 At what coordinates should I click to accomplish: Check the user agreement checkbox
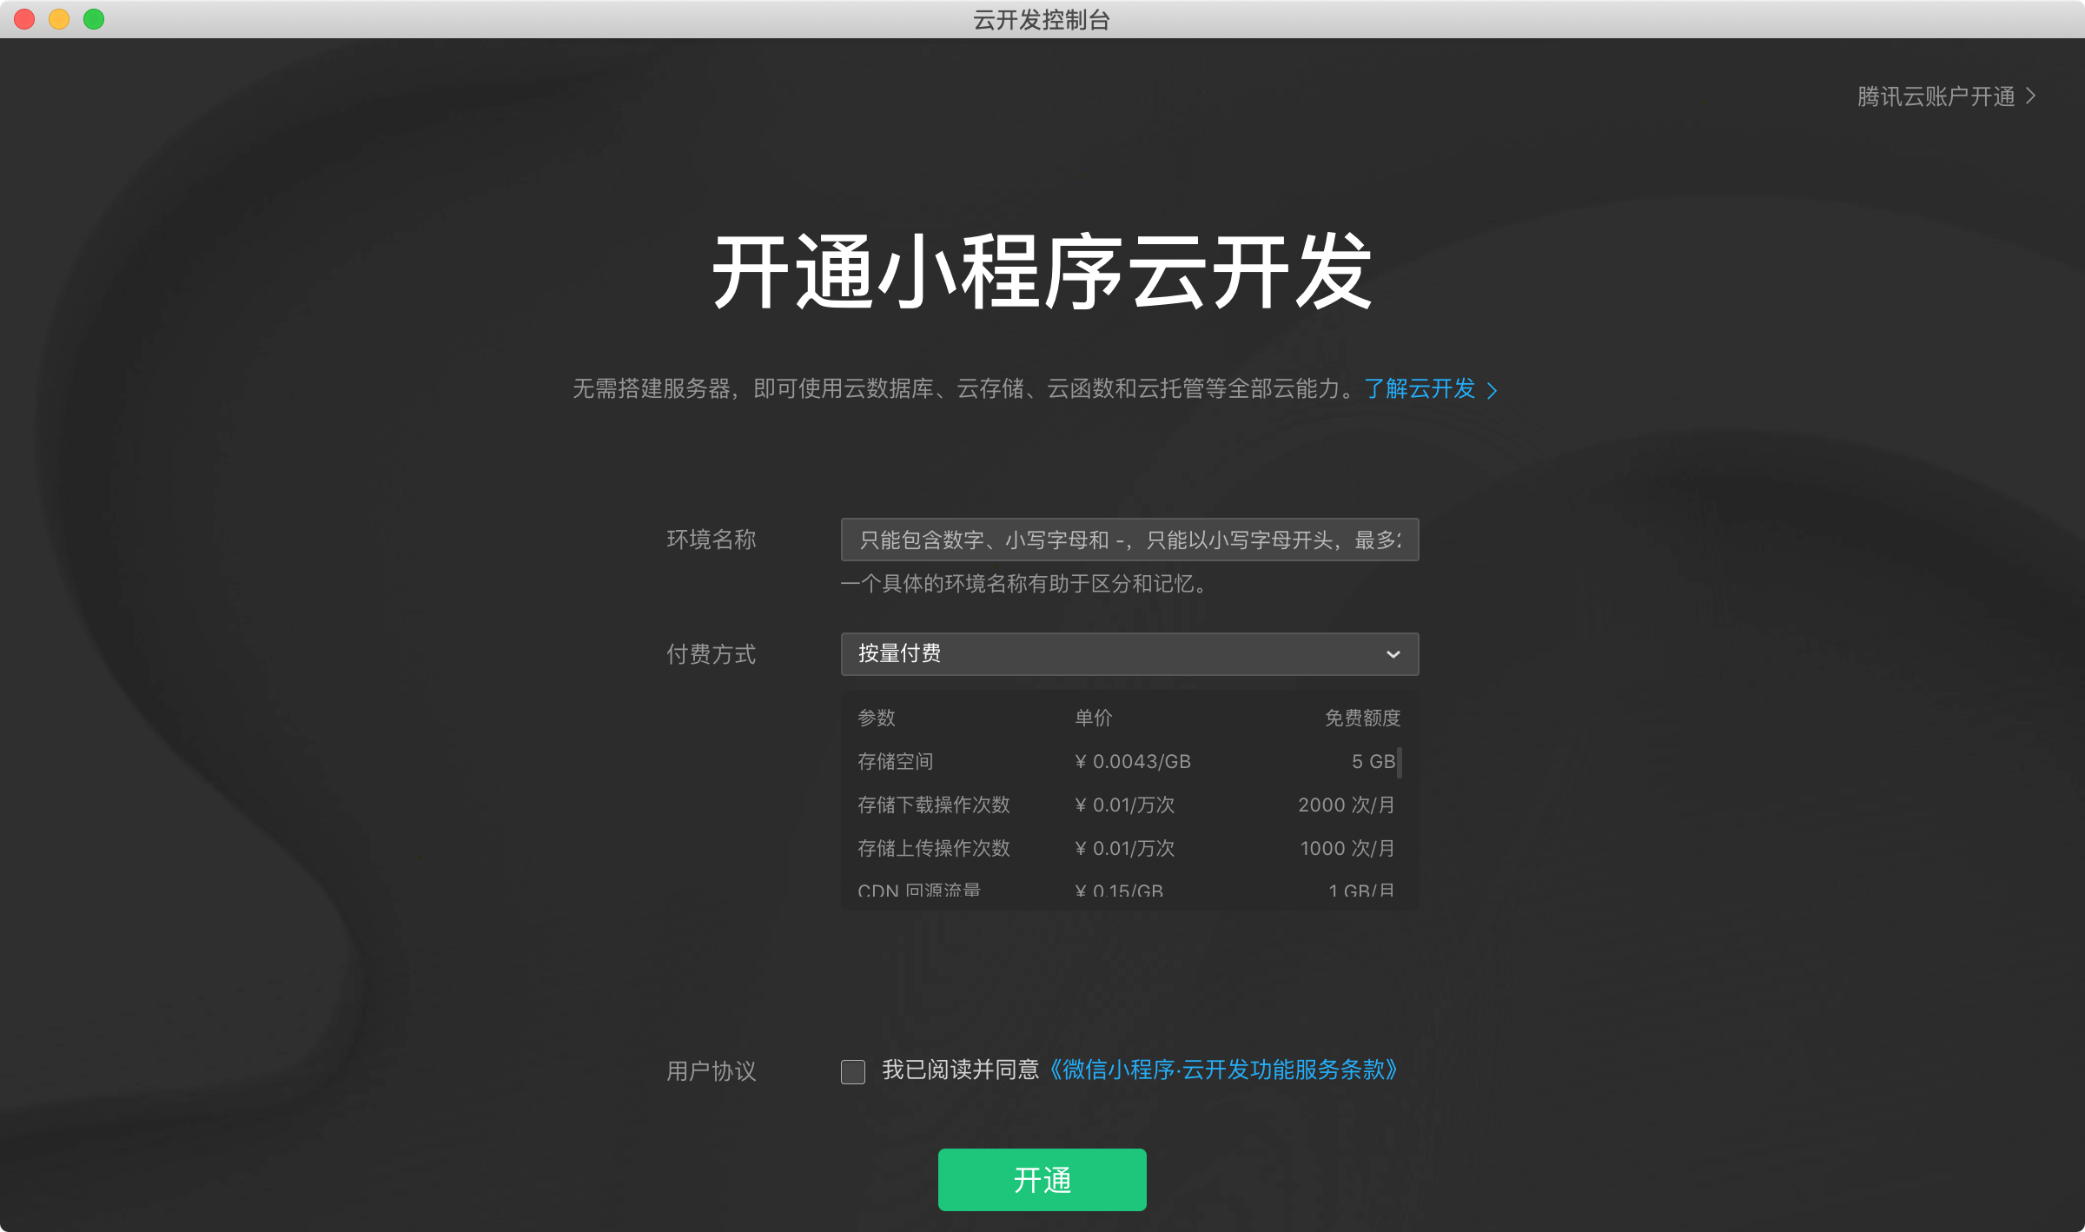tap(853, 1071)
